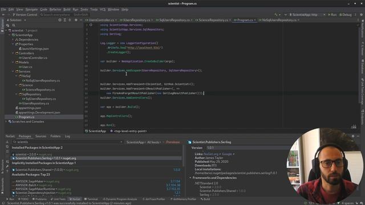Open the package Version 1.0.1 dropdown
365x205 pixels.
249,148
